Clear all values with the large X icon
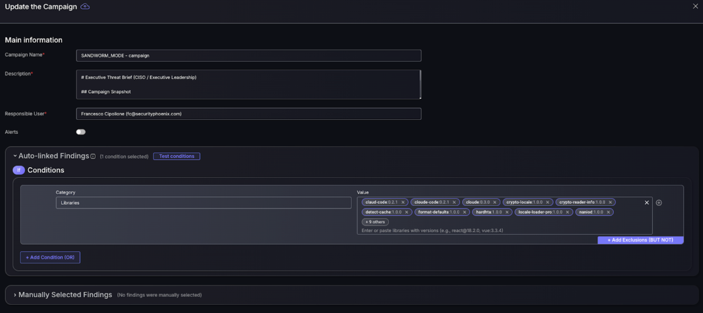703x313 pixels. tap(647, 202)
